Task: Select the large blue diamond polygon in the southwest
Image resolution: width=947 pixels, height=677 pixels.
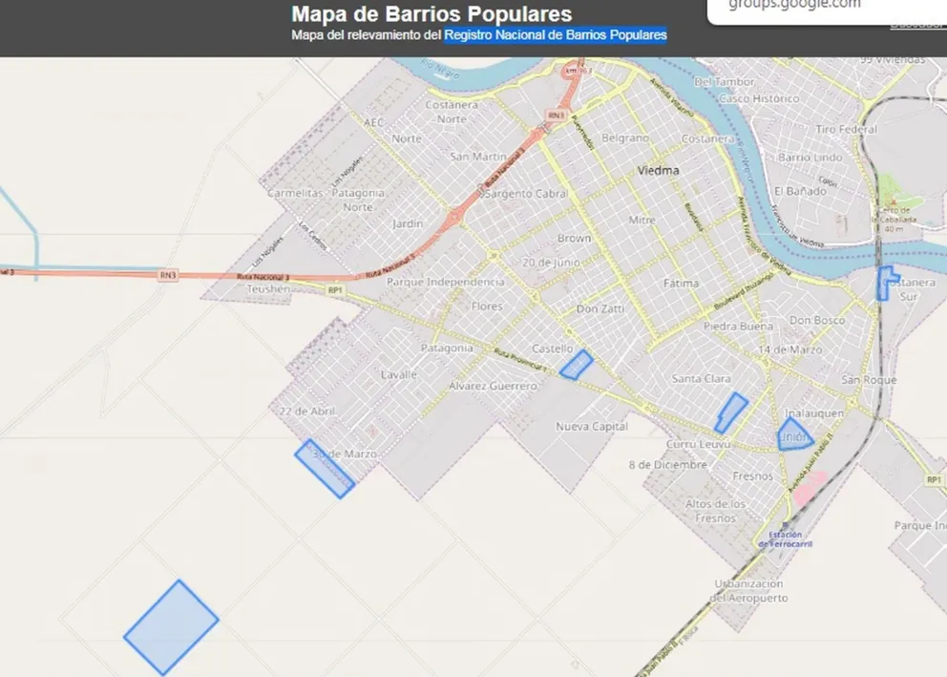Action: pyautogui.click(x=171, y=627)
